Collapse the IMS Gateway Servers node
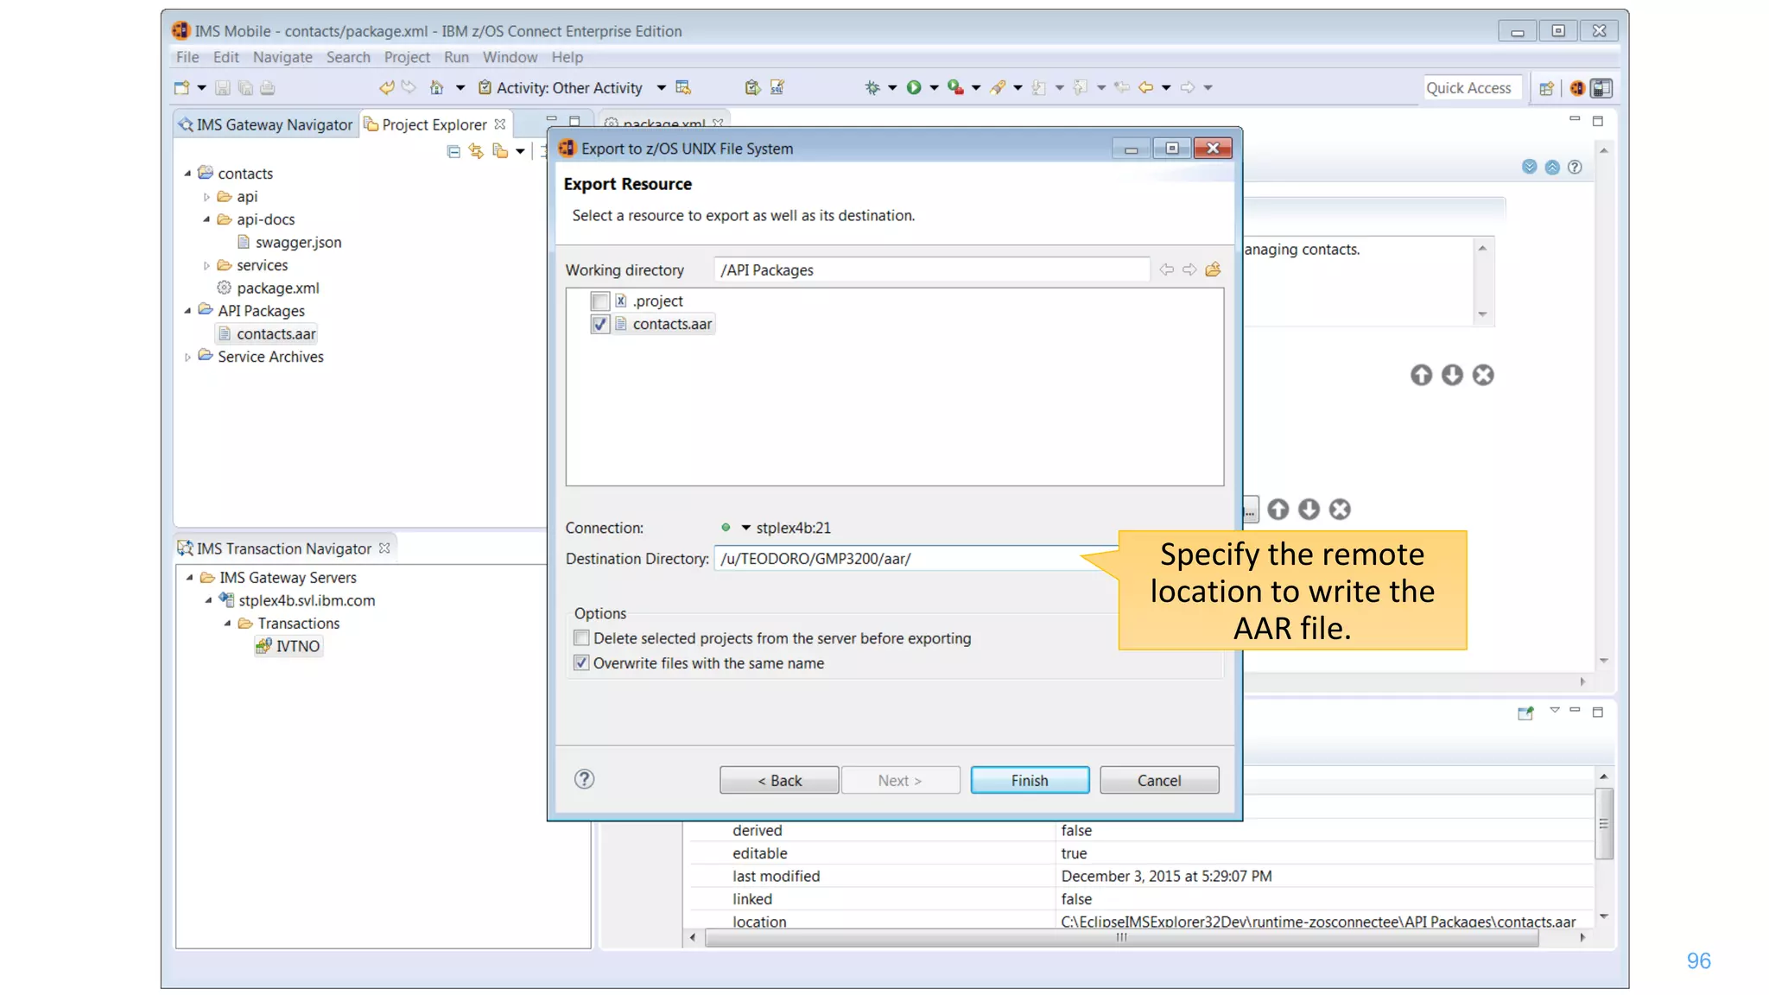Image resolution: width=1769 pixels, height=995 pixels. point(189,578)
